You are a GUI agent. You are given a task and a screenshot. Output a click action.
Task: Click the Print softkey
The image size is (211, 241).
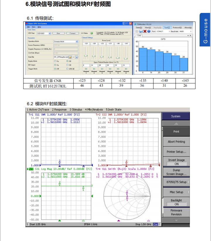[x=176, y=132]
